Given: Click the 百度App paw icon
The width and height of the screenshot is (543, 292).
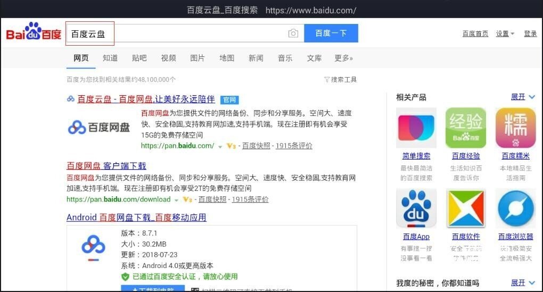Looking at the screenshot, I should point(416,208).
